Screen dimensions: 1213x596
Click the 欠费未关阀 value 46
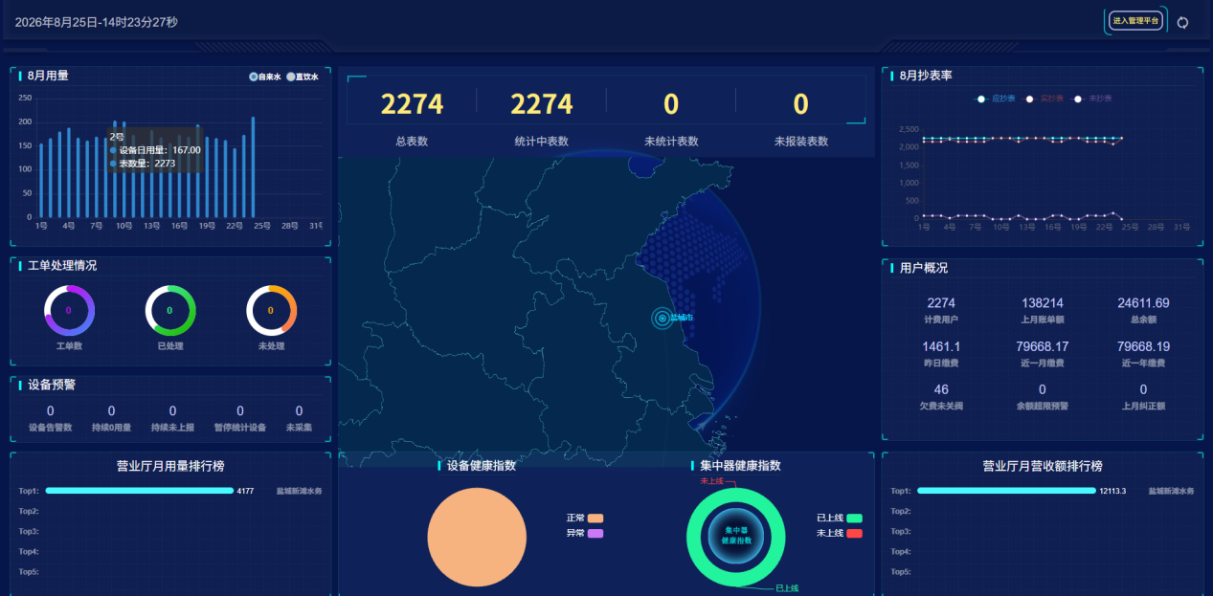(941, 389)
